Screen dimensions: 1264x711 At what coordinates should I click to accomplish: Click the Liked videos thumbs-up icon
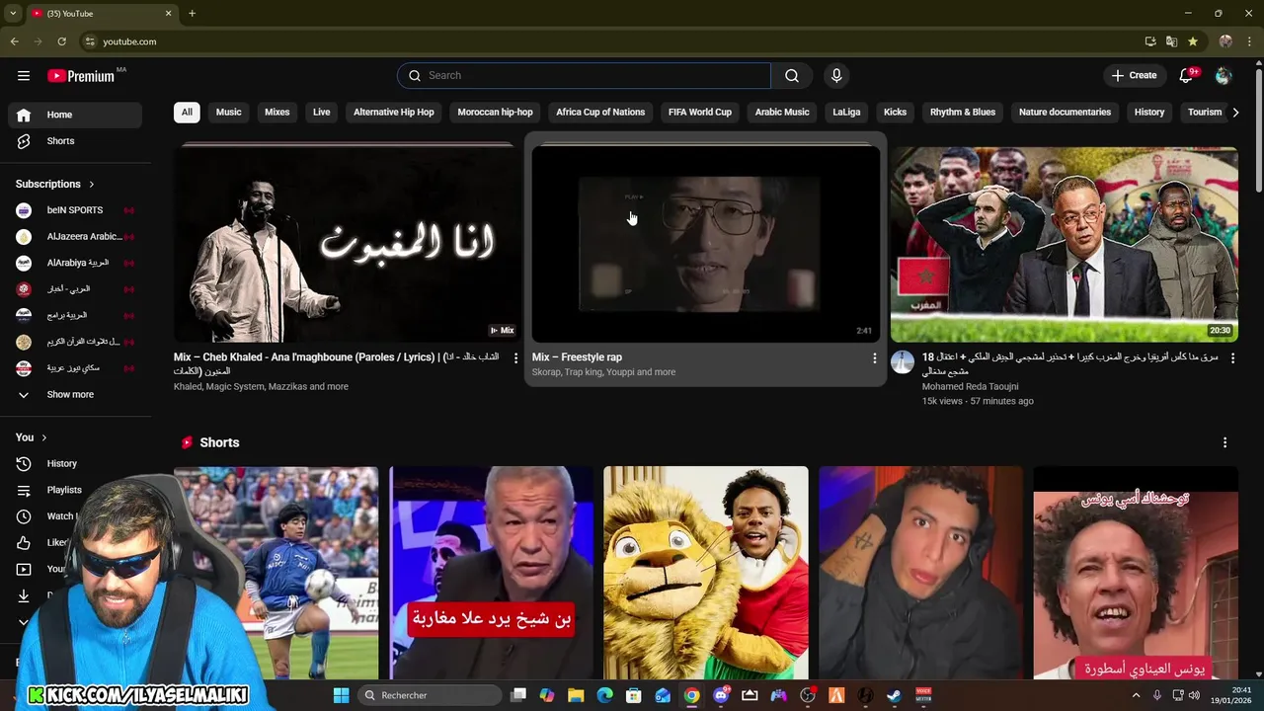[x=24, y=542]
